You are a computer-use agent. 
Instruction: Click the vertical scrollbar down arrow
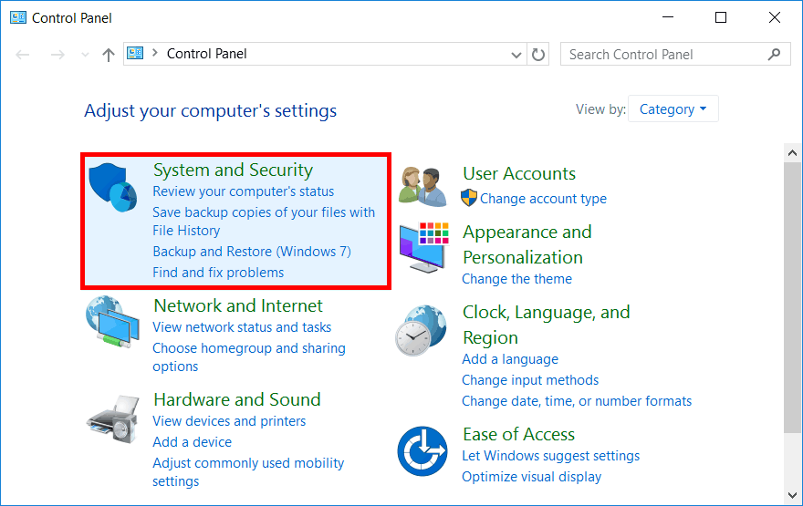click(x=793, y=498)
